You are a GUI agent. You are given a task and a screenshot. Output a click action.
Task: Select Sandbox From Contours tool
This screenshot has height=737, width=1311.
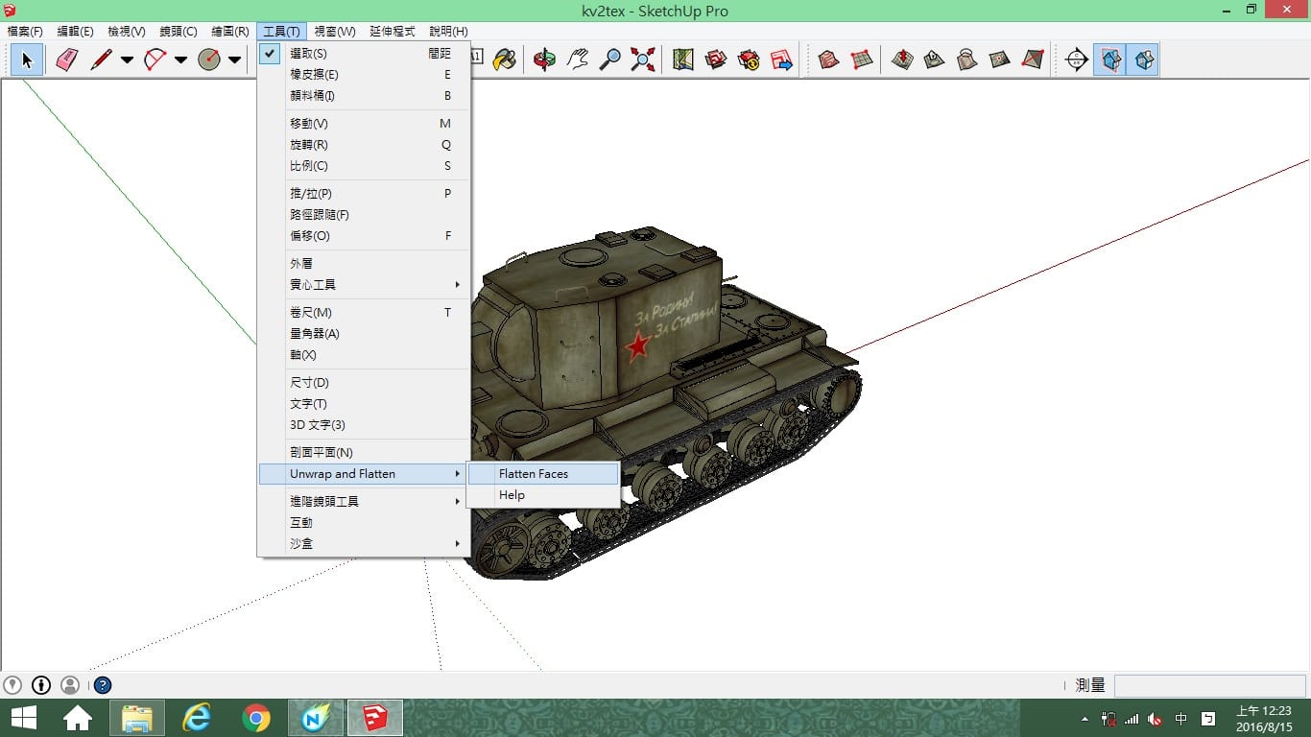click(829, 59)
